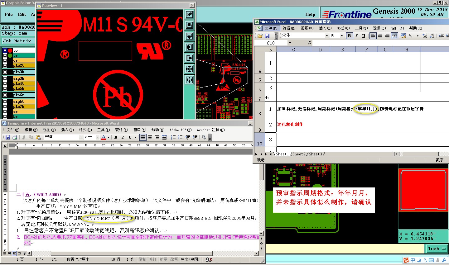Click red board overview thumbnail
Image resolution: width=449 pixels, height=265 pixels.
[423, 190]
